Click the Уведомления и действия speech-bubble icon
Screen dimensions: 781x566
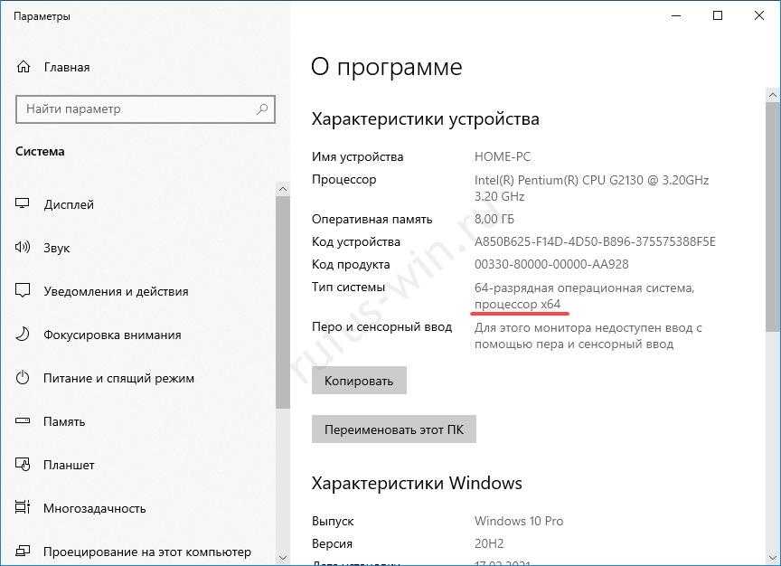(23, 290)
